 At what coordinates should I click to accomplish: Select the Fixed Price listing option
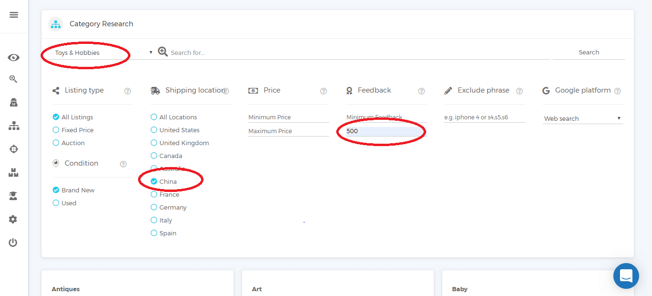coord(56,130)
